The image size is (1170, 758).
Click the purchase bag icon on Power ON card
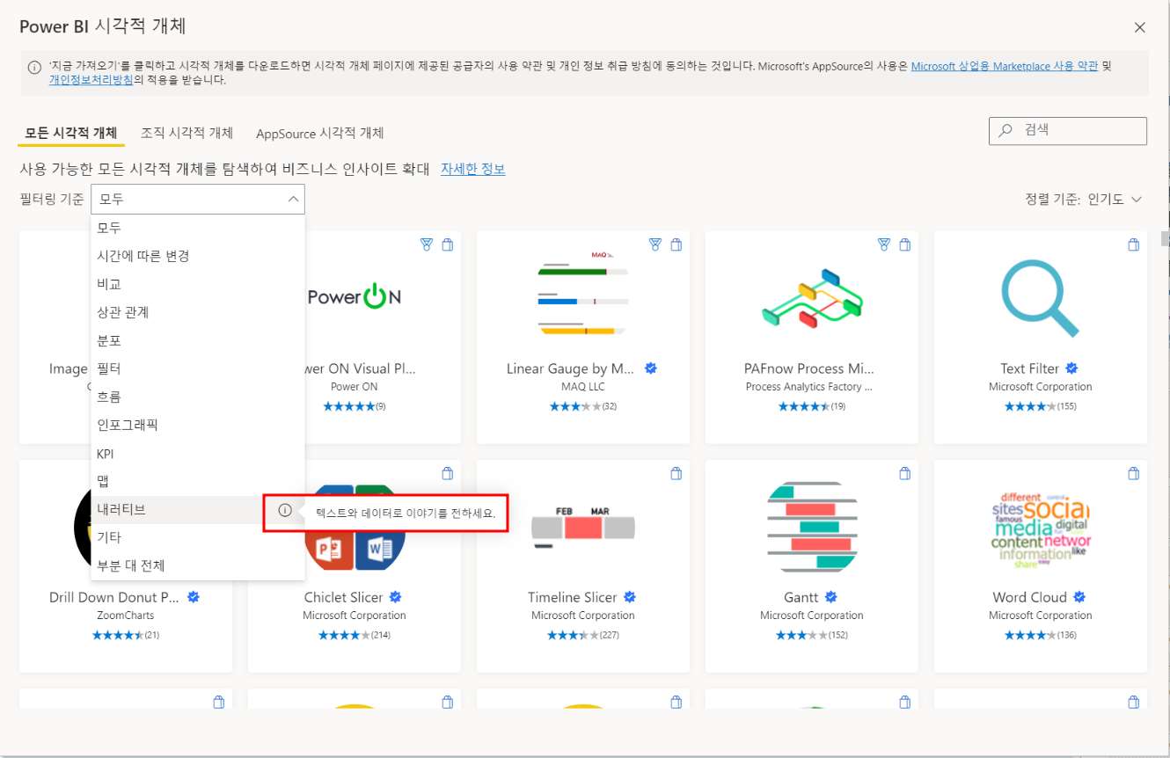[x=448, y=245]
